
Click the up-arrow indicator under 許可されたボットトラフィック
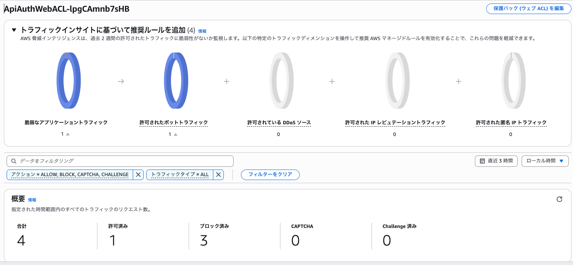[175, 134]
